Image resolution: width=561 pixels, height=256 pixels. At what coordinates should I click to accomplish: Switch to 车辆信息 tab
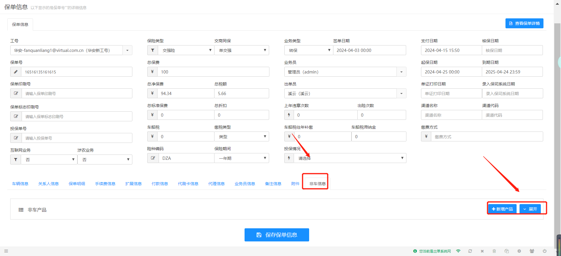(20, 184)
